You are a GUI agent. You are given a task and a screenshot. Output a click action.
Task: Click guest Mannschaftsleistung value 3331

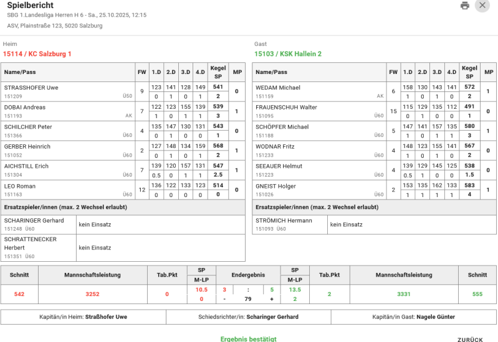coord(404,294)
